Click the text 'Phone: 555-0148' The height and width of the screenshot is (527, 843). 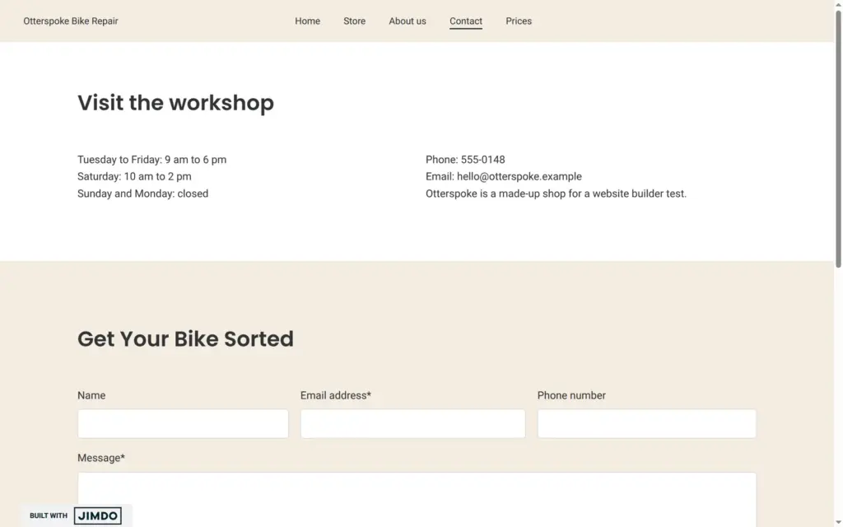click(x=465, y=160)
